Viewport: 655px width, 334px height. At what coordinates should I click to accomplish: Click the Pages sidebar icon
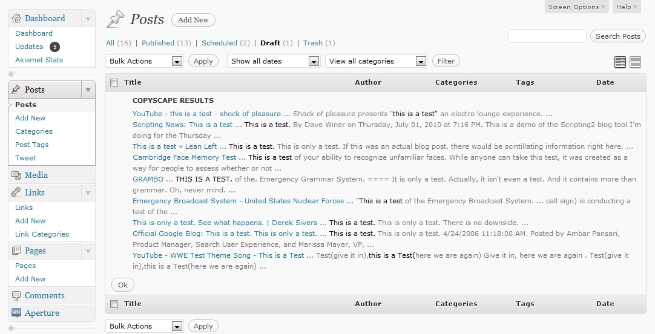(x=16, y=250)
